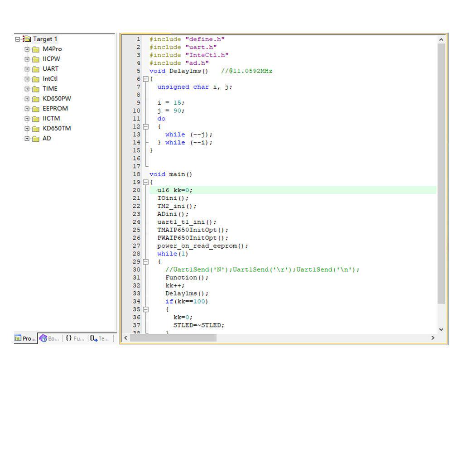Click the vertical scrollbar thumb in editor

[x=441, y=173]
